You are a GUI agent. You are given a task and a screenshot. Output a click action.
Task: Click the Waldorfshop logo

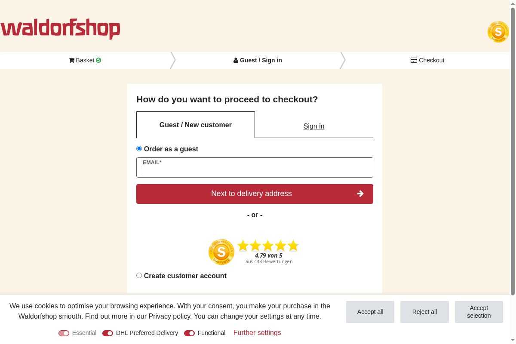60,29
